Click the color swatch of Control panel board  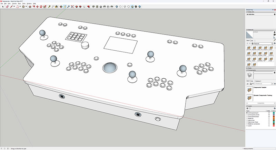pos(274,113)
